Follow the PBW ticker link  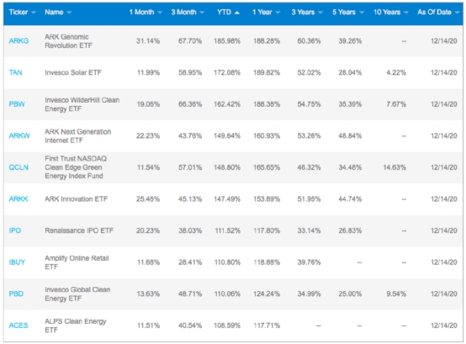[17, 104]
